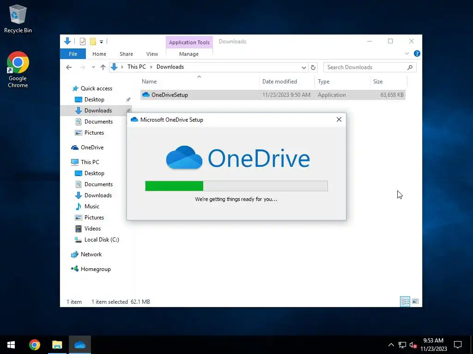
Task: Click the OneDriveSetup cloud file icon
Action: pos(146,95)
